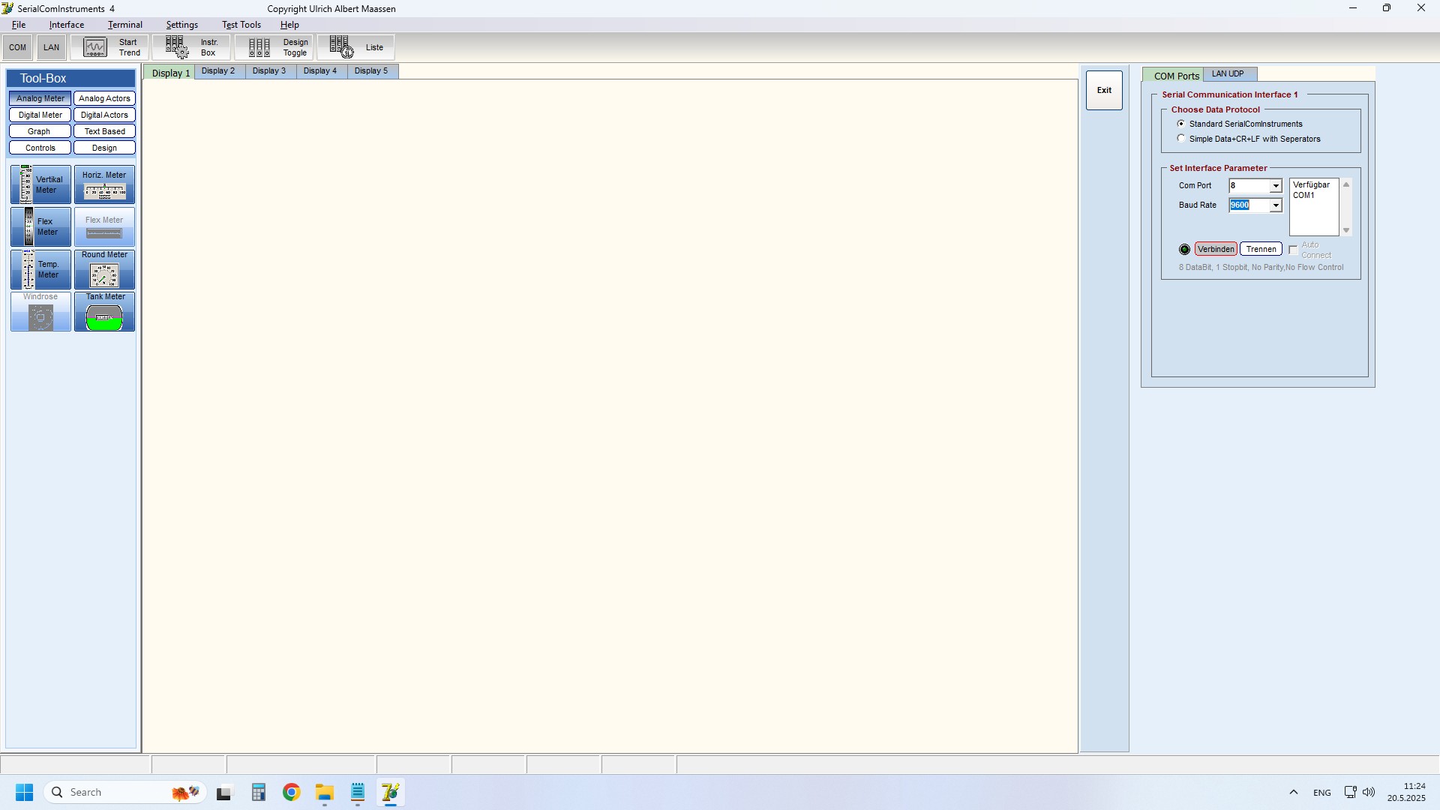1440x810 pixels.
Task: Expand the Com Port dropdown
Action: point(1275,186)
